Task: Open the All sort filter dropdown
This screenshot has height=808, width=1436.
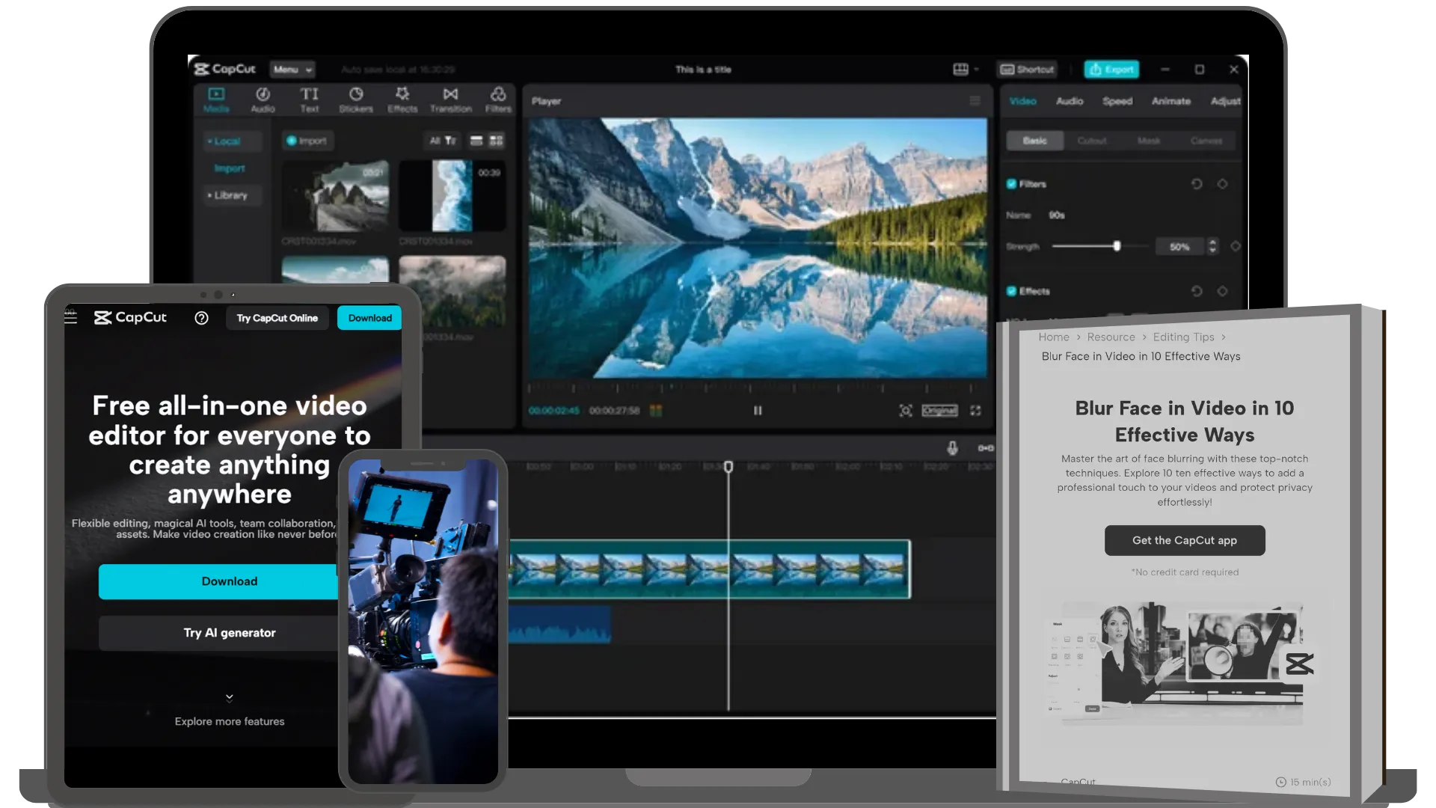Action: click(442, 141)
